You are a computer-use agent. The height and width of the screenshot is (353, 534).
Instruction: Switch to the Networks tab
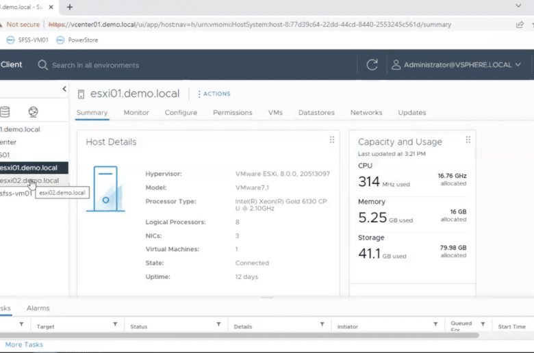point(366,113)
